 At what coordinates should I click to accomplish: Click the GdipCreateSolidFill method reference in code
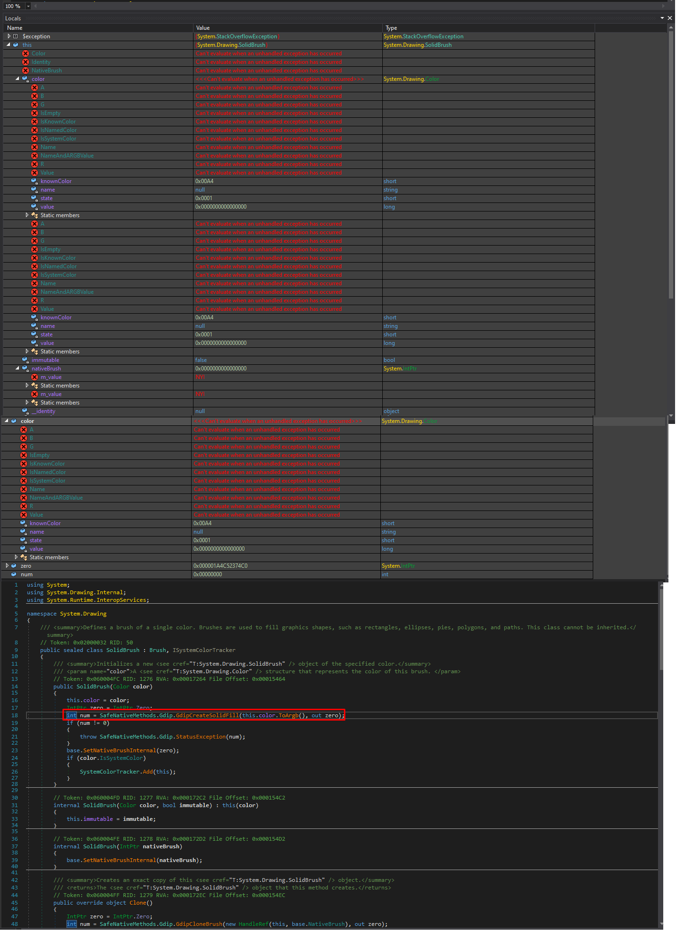[207, 715]
